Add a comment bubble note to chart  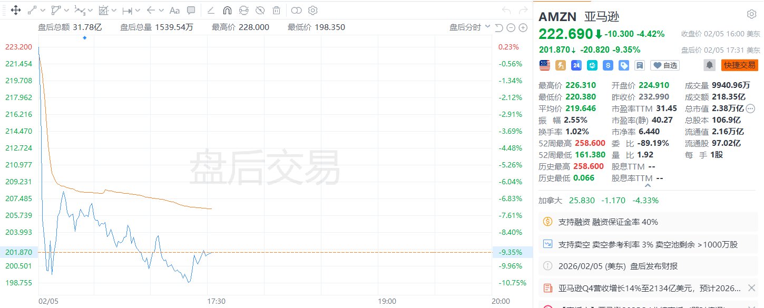point(191,10)
